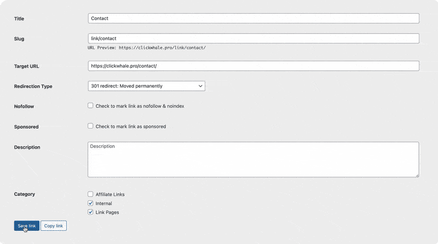
Task: Open the Redirection Type dropdown
Action: 146,86
